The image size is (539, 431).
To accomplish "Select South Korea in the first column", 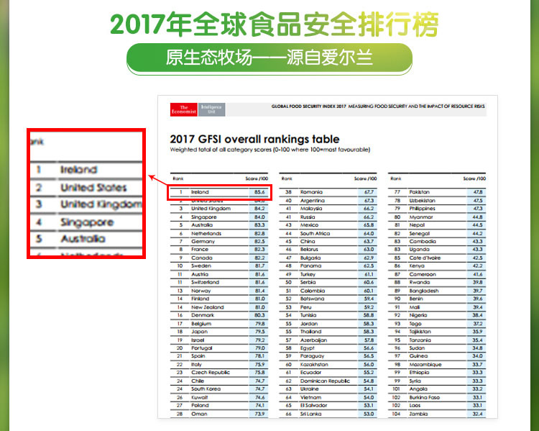I will 206,389.
